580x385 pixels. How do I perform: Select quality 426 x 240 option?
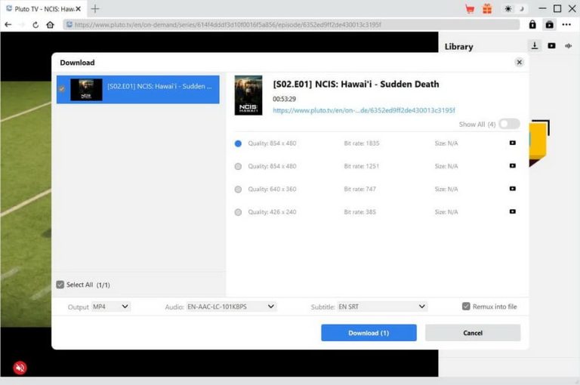click(x=238, y=212)
